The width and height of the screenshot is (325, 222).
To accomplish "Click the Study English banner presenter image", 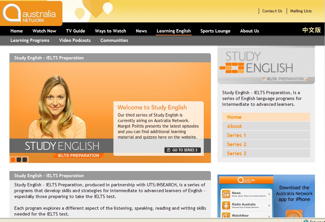I will click(57, 107).
